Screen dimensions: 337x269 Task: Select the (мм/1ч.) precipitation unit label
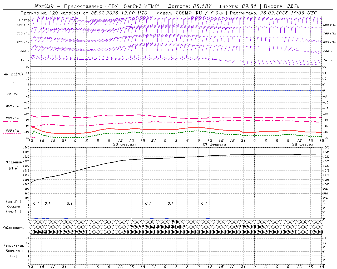pyautogui.click(x=13, y=211)
